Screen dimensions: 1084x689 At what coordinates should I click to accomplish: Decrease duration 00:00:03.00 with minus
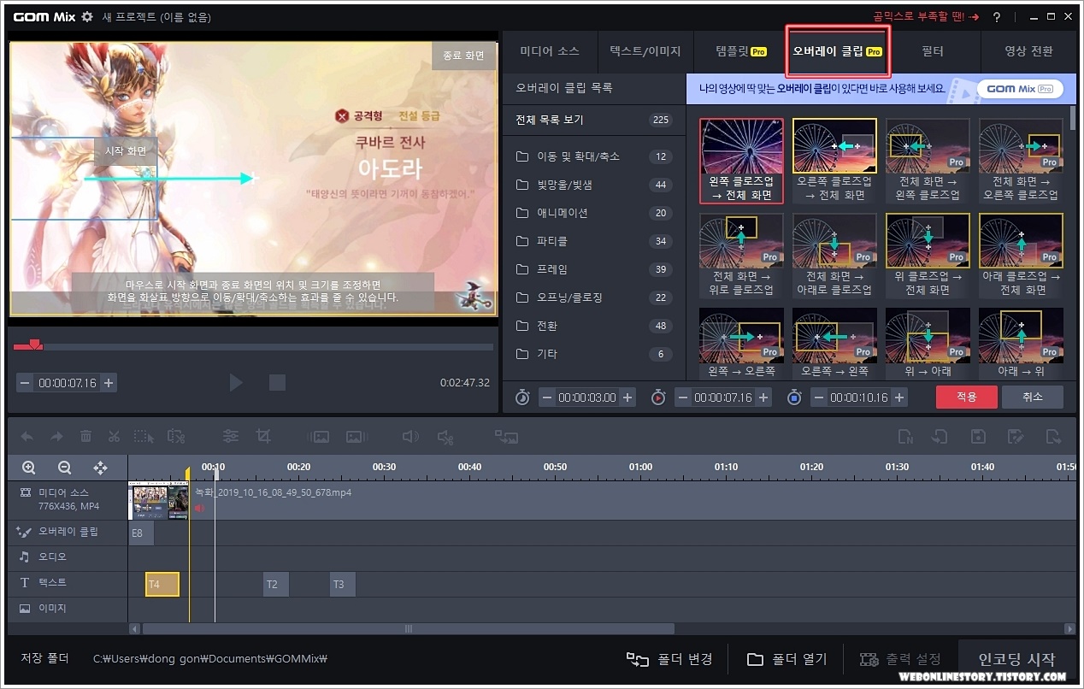(546, 397)
